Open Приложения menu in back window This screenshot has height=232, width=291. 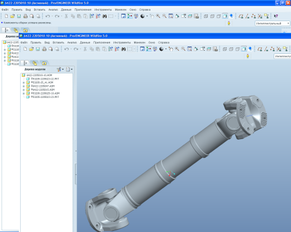pyautogui.click(x=83, y=9)
